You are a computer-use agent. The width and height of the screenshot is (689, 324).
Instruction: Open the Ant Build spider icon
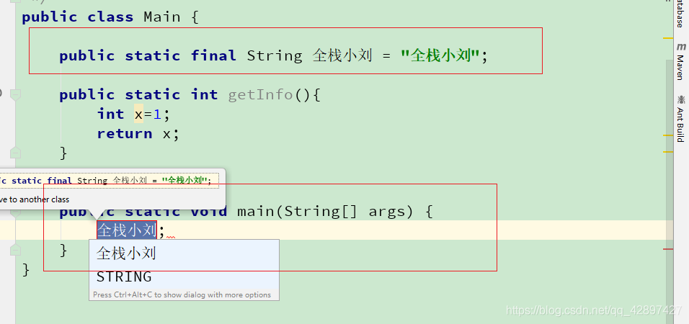[680, 99]
